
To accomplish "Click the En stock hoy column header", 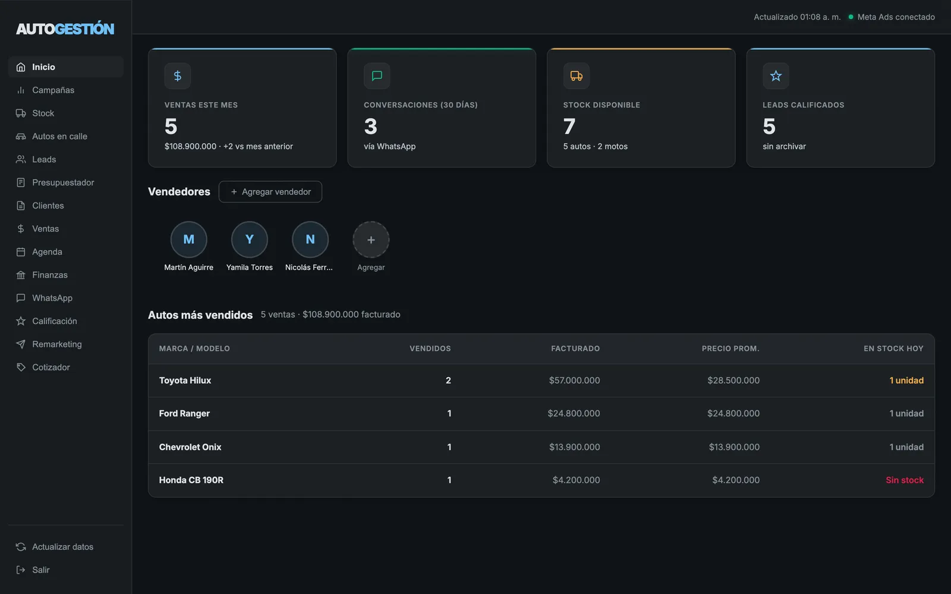I will coord(893,349).
